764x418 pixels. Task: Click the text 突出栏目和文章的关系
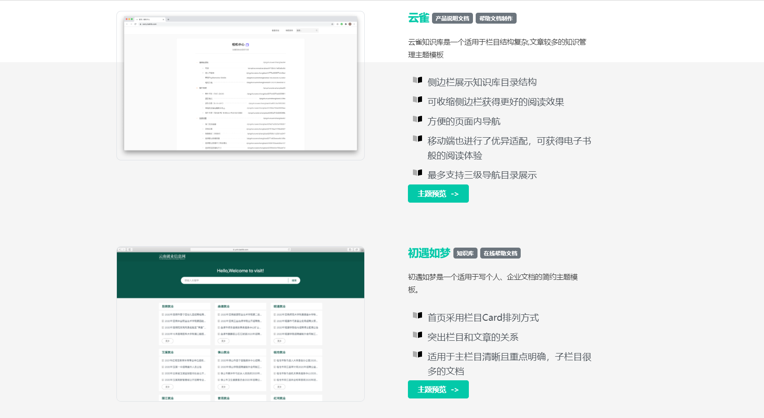tap(473, 337)
